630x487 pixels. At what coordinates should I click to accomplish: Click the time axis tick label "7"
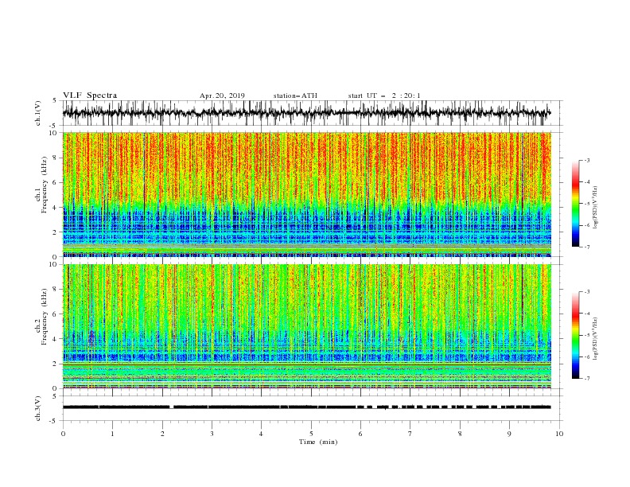pyautogui.click(x=410, y=434)
